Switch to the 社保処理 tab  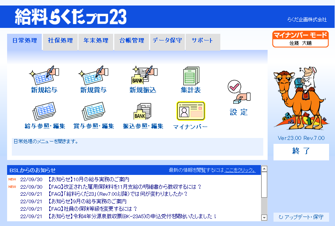[x=60, y=40]
